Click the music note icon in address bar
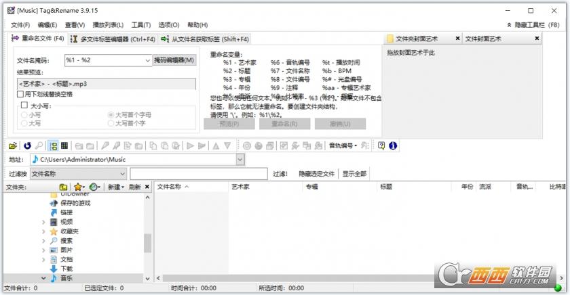This screenshot has height=295, width=570. click(x=35, y=160)
